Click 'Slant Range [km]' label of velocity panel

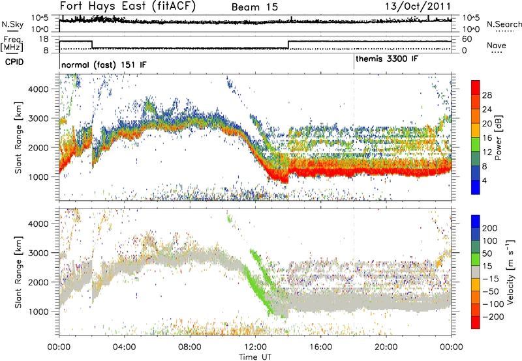pyautogui.click(x=19, y=272)
